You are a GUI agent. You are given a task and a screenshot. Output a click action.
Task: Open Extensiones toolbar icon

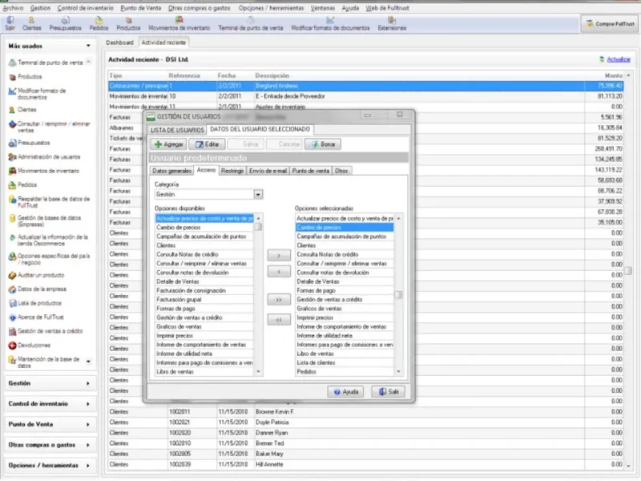pos(392,24)
